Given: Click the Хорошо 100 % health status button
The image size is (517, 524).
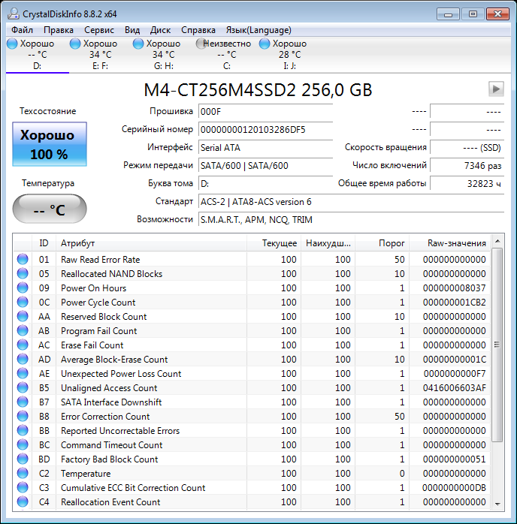Looking at the screenshot, I should click(x=50, y=144).
